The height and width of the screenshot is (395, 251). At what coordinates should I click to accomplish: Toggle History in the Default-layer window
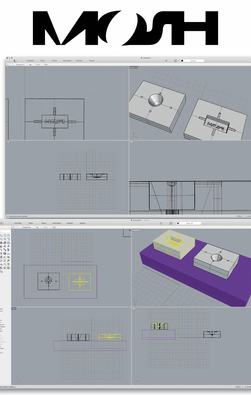coord(91,61)
